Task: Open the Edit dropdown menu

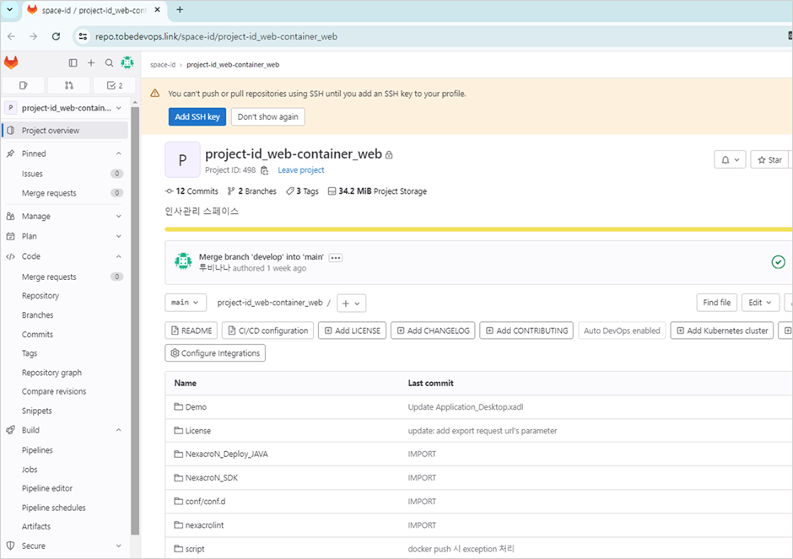Action: click(759, 303)
